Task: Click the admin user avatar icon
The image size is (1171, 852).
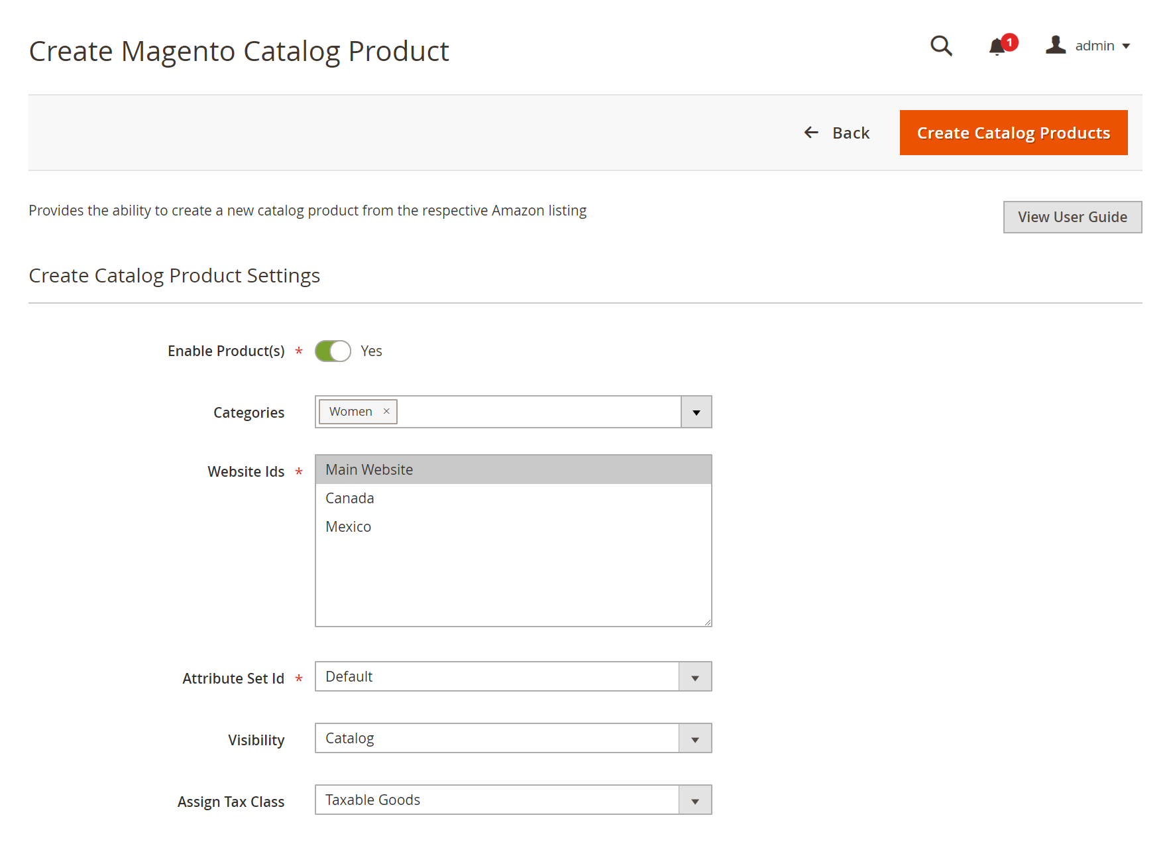Action: [x=1056, y=45]
